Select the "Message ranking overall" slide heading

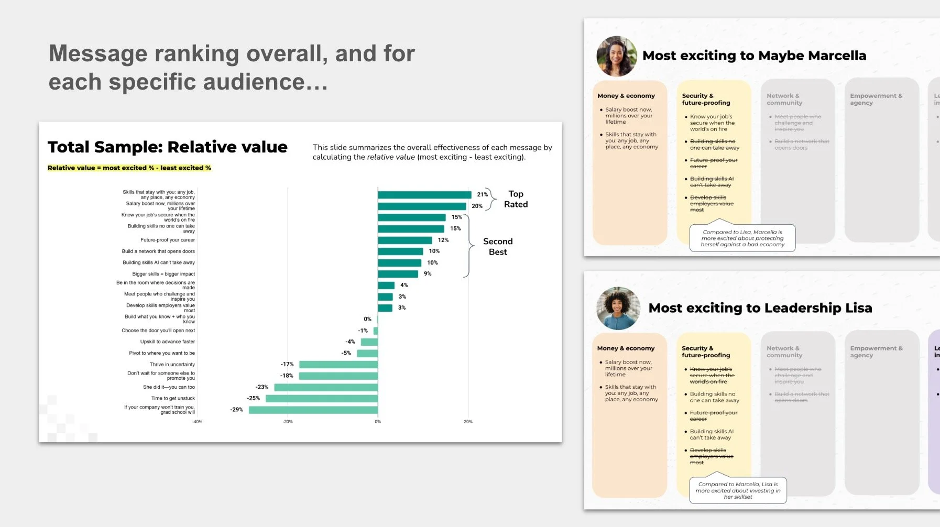click(232, 68)
